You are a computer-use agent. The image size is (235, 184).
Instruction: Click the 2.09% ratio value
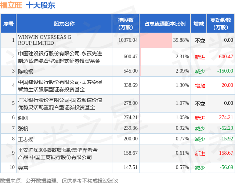pyautogui.click(x=182, y=71)
